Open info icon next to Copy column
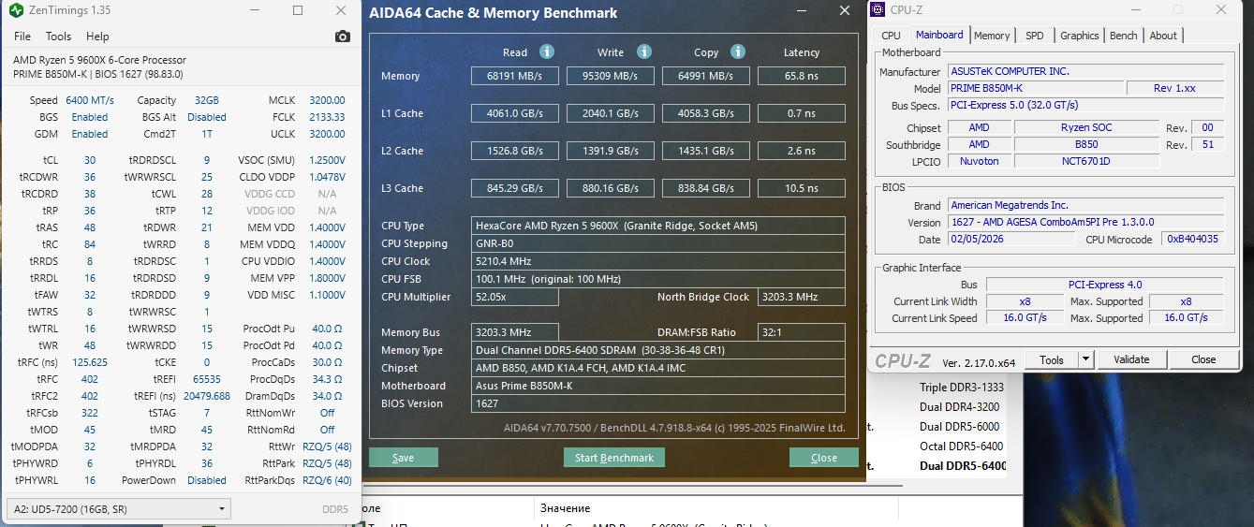Viewport: 1254px width, 527px height. click(738, 52)
